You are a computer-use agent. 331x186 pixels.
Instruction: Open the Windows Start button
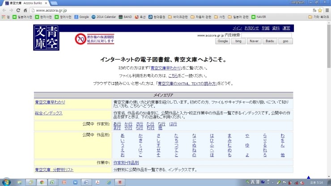6,182
